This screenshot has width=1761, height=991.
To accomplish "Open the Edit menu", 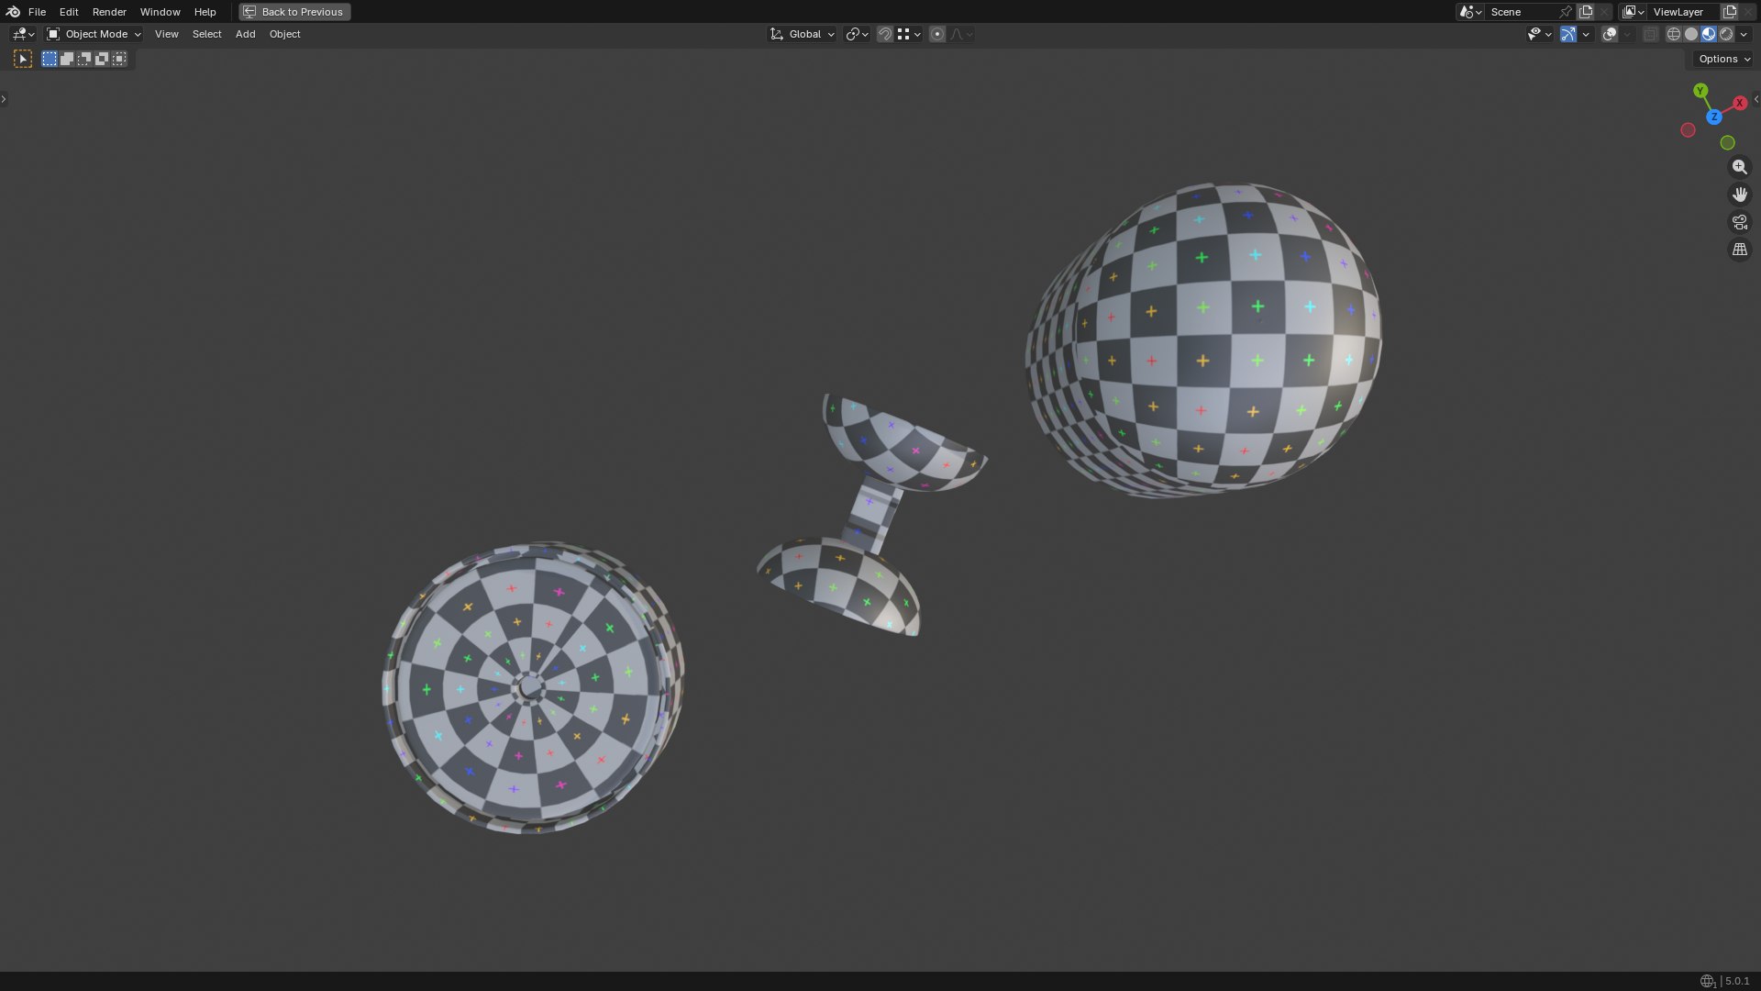I will [x=69, y=12].
